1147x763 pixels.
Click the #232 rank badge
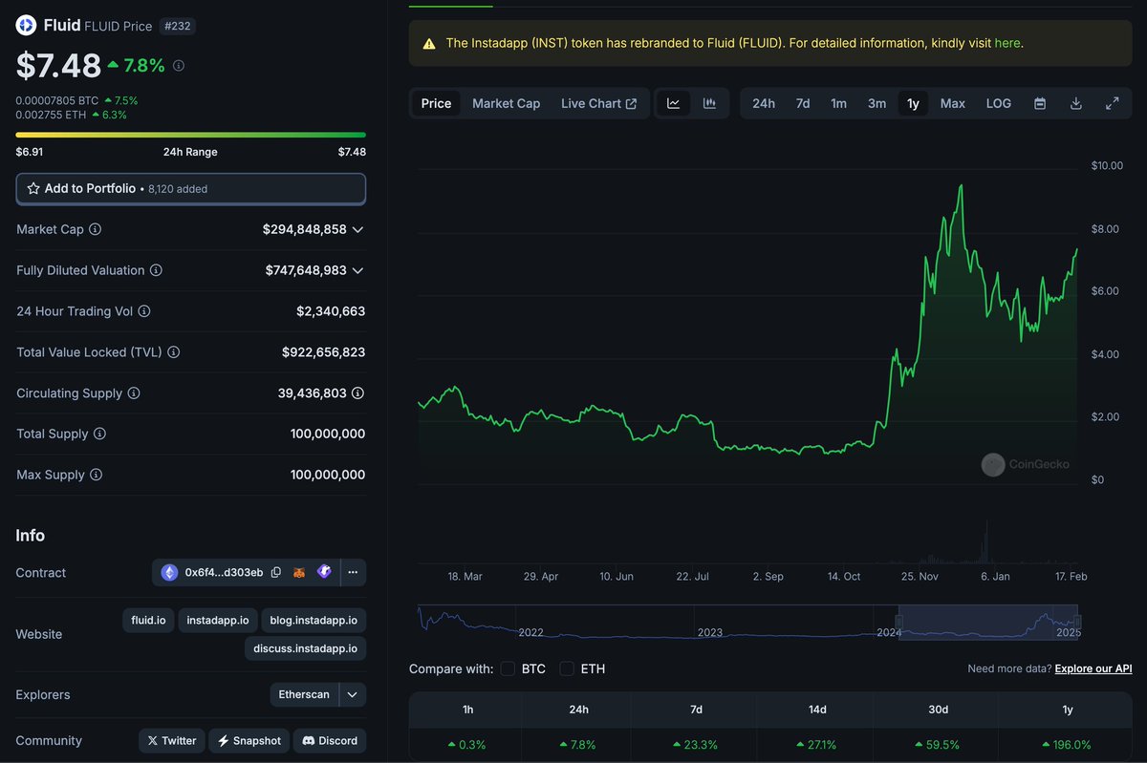(177, 26)
